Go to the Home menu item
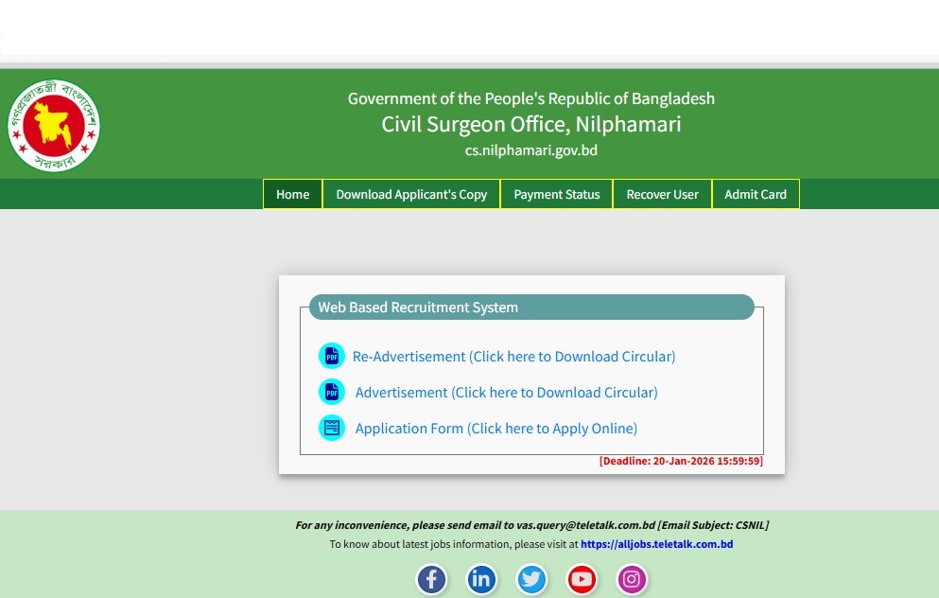 click(292, 194)
